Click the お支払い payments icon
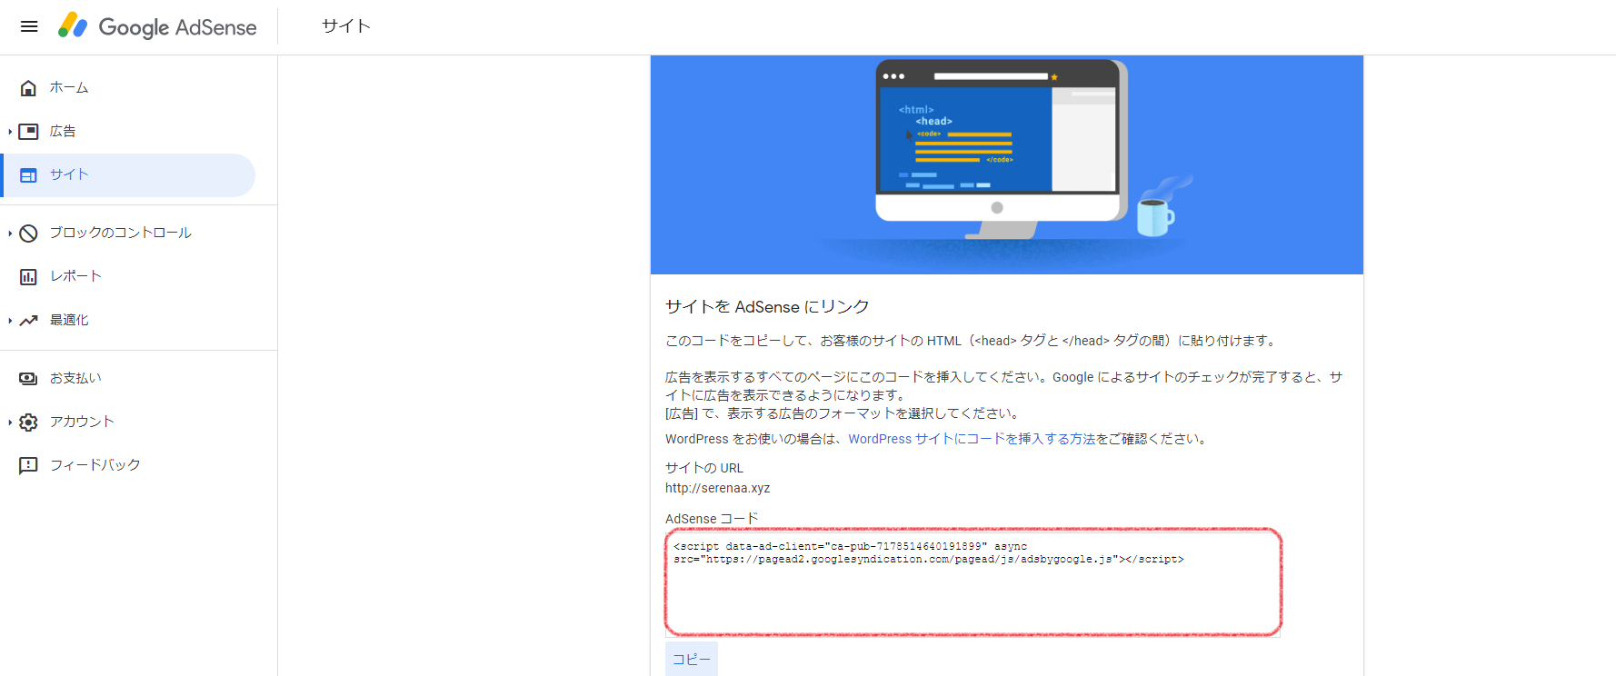1616x676 pixels. pos(28,379)
